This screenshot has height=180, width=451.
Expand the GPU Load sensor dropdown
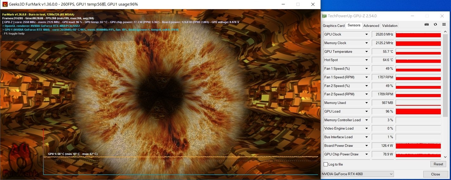(x=367, y=111)
